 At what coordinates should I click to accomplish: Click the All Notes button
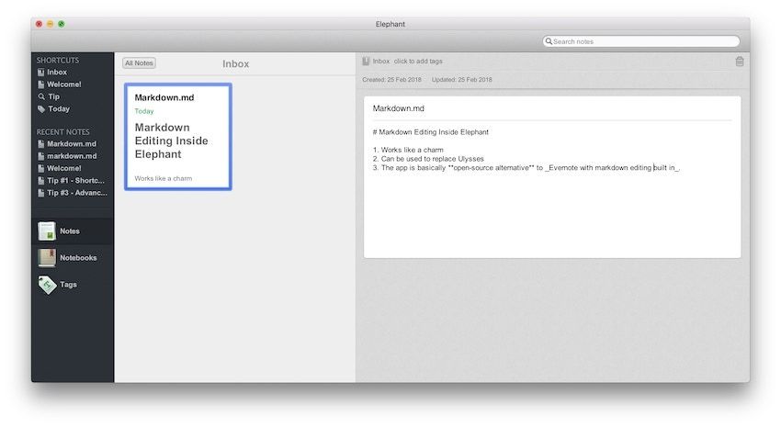(x=140, y=63)
